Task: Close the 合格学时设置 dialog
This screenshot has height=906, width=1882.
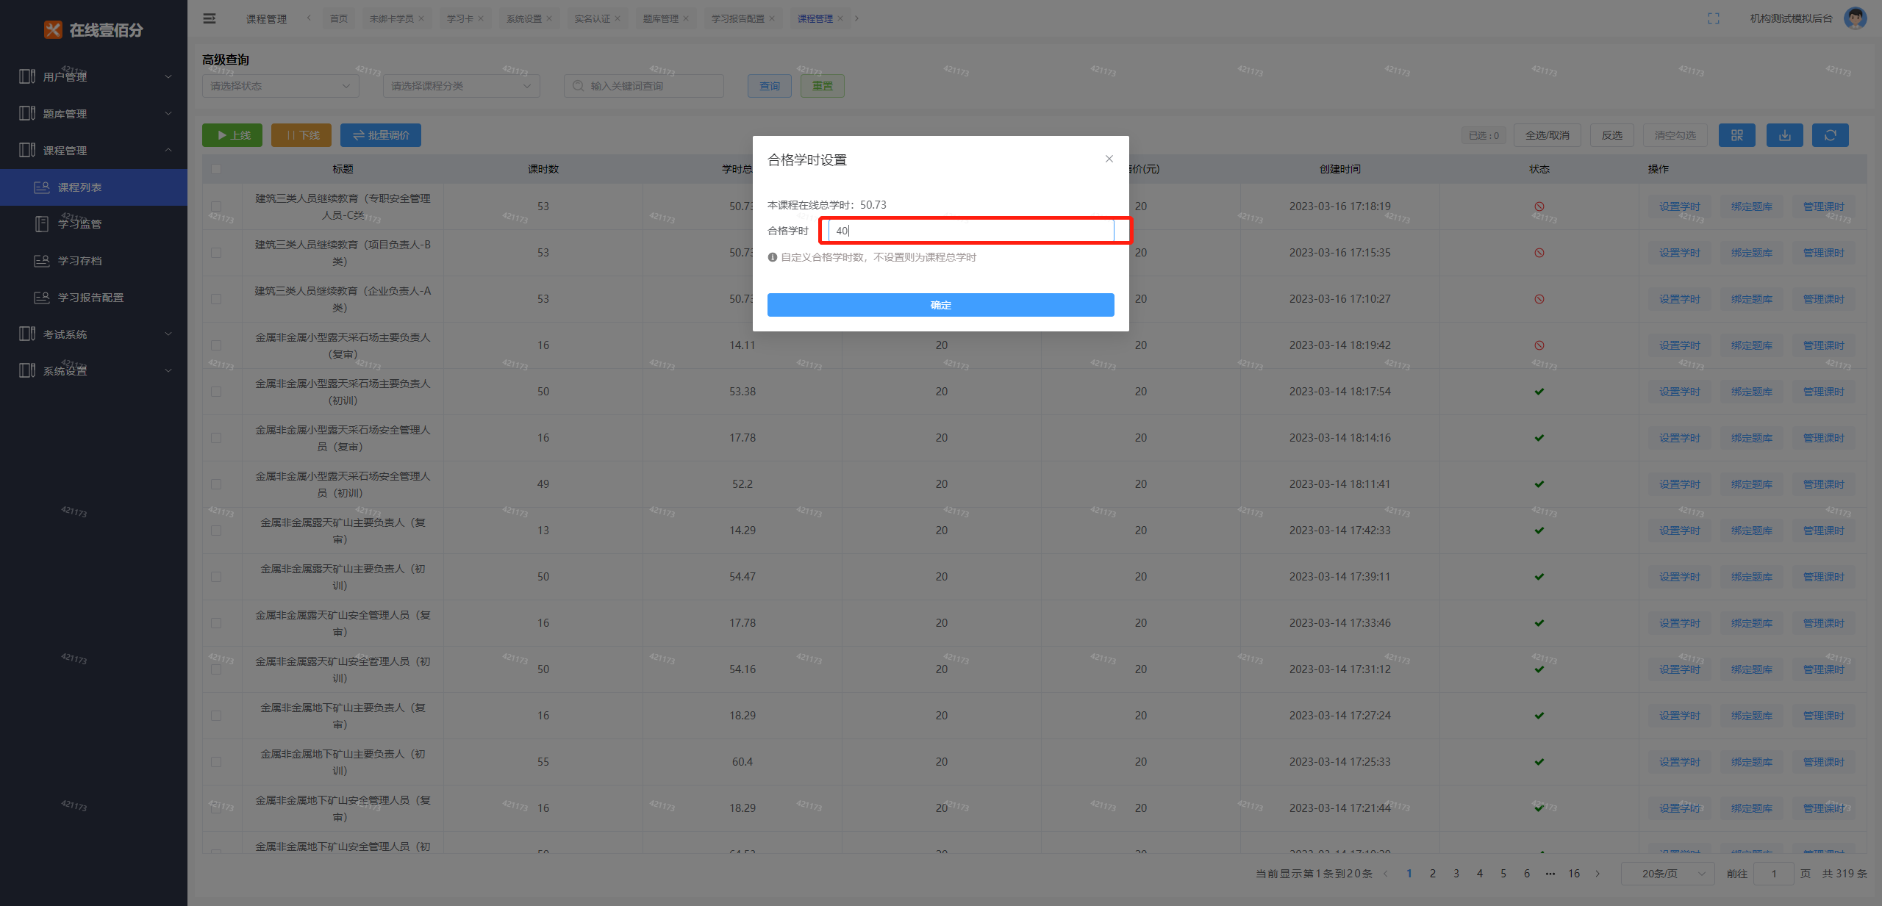Action: click(1109, 159)
